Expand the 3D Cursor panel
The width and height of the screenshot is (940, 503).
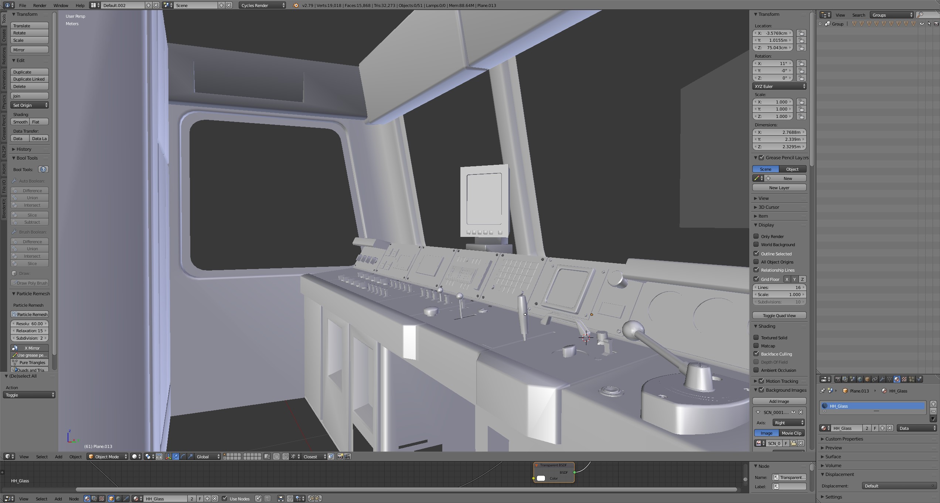(x=769, y=207)
